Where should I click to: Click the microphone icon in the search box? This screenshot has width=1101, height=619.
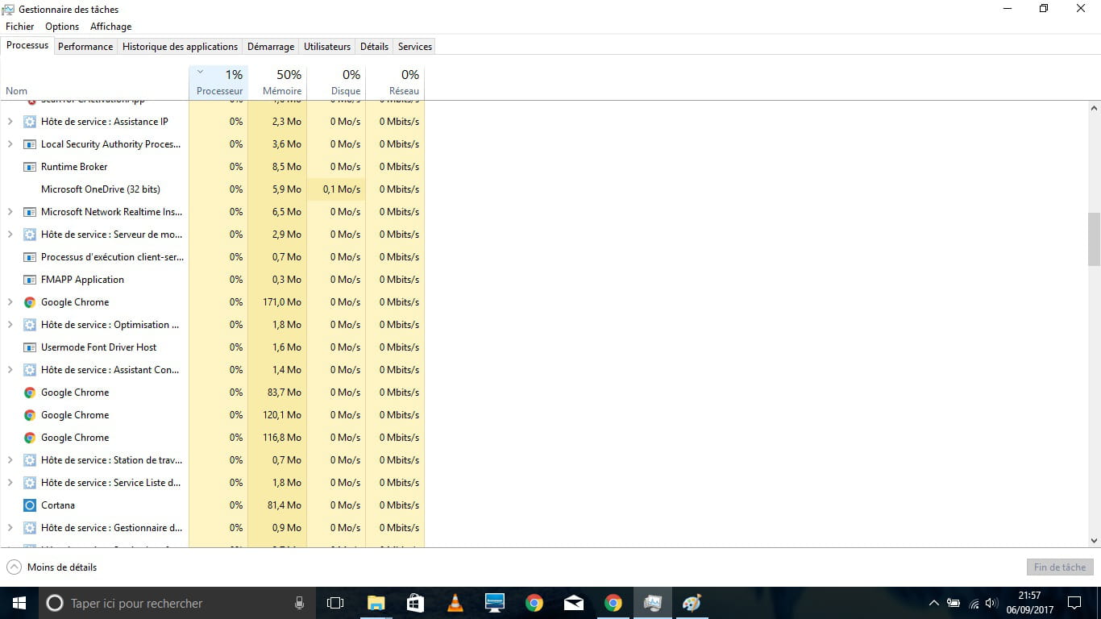point(299,603)
